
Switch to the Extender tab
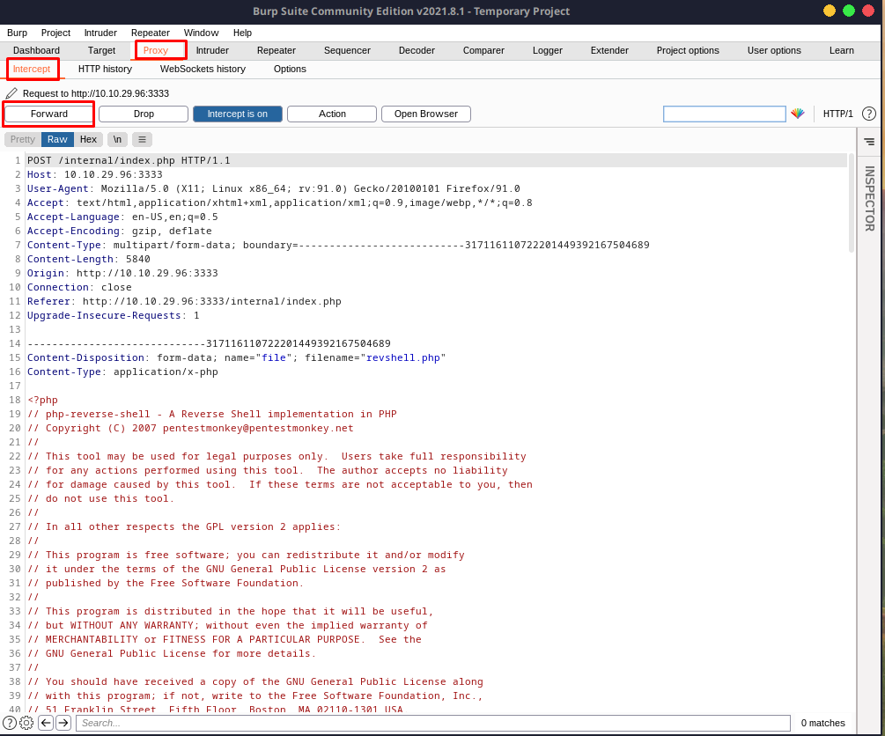[x=609, y=50]
